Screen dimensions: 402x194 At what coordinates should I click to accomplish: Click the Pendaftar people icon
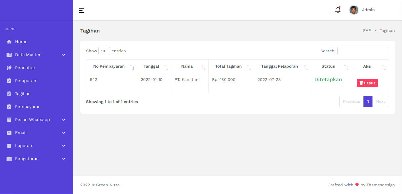(9, 68)
